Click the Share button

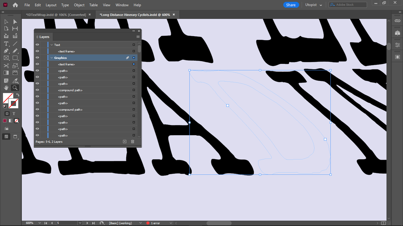[291, 5]
